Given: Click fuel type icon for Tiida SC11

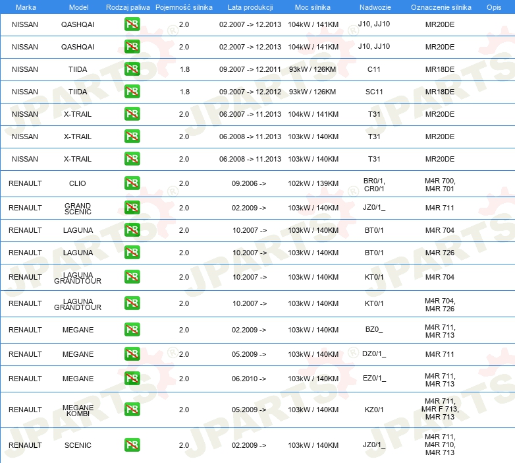Looking at the screenshot, I should (132, 92).
